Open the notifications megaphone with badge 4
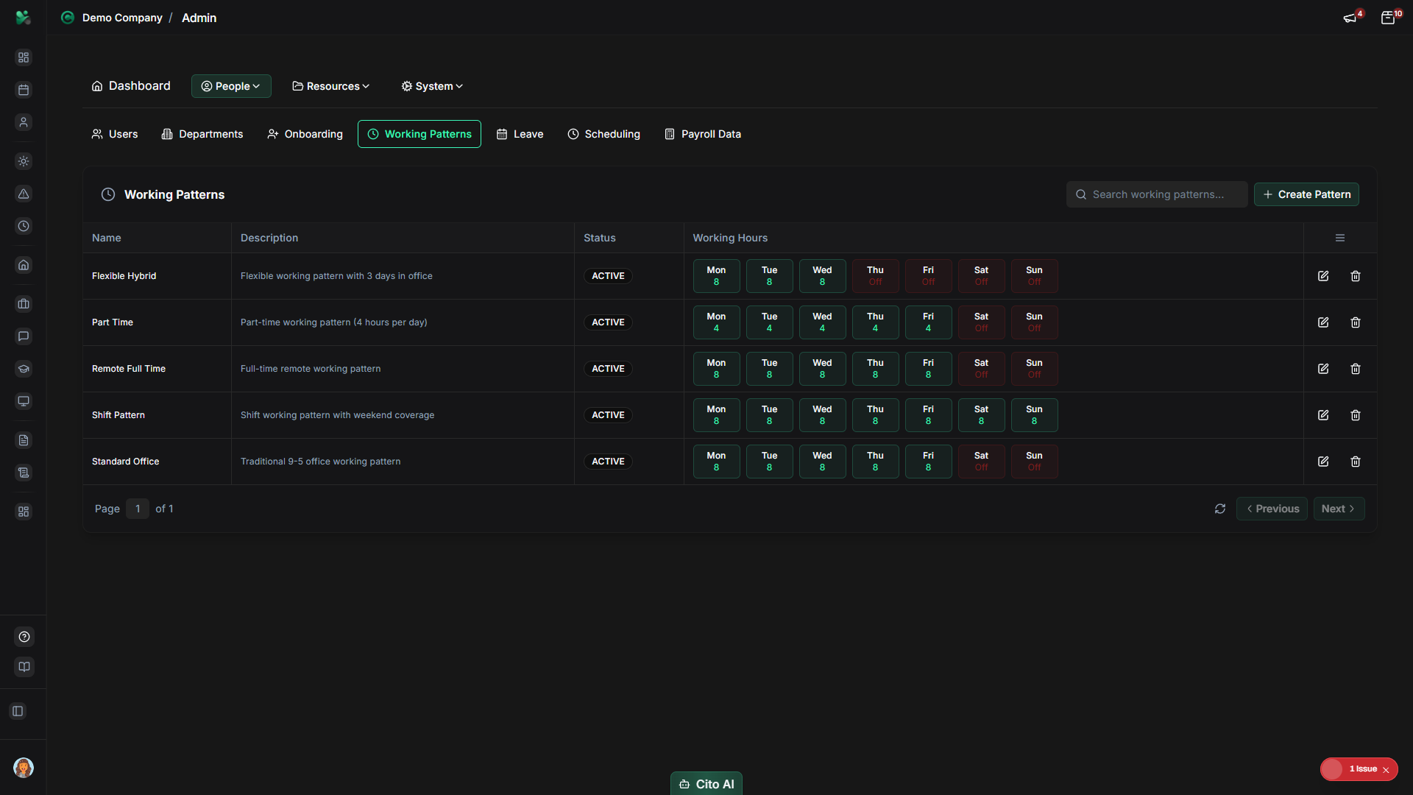Viewport: 1413px width, 795px height. (1351, 18)
